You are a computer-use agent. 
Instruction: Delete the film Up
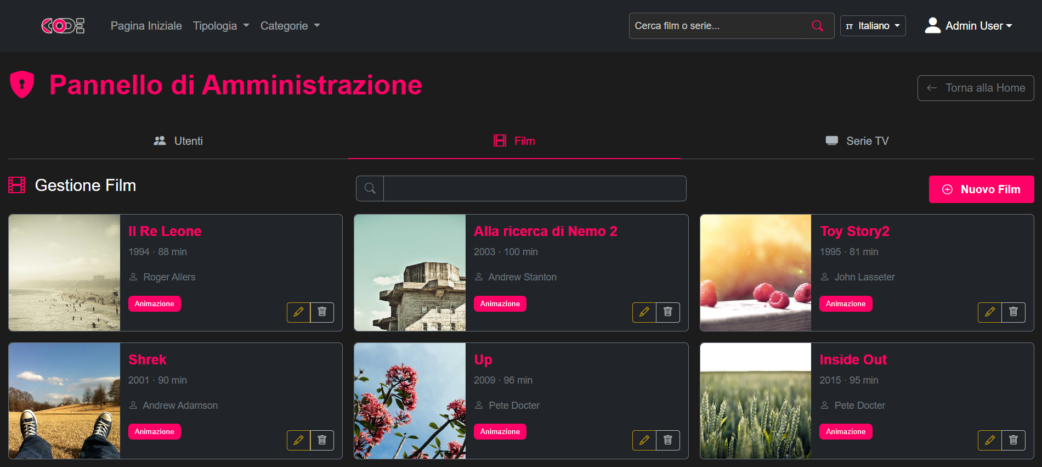click(x=668, y=440)
